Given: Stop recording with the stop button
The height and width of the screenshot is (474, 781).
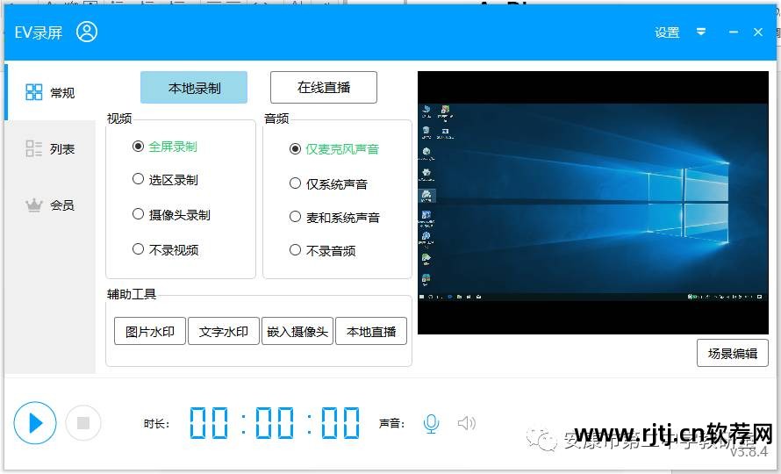Looking at the screenshot, I should click(x=83, y=423).
